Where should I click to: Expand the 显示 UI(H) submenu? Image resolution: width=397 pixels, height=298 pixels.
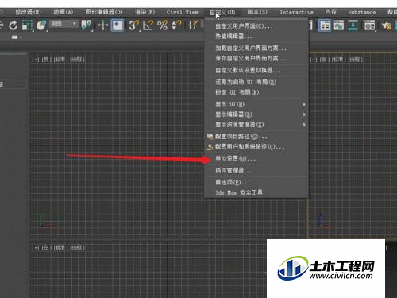coord(256,104)
